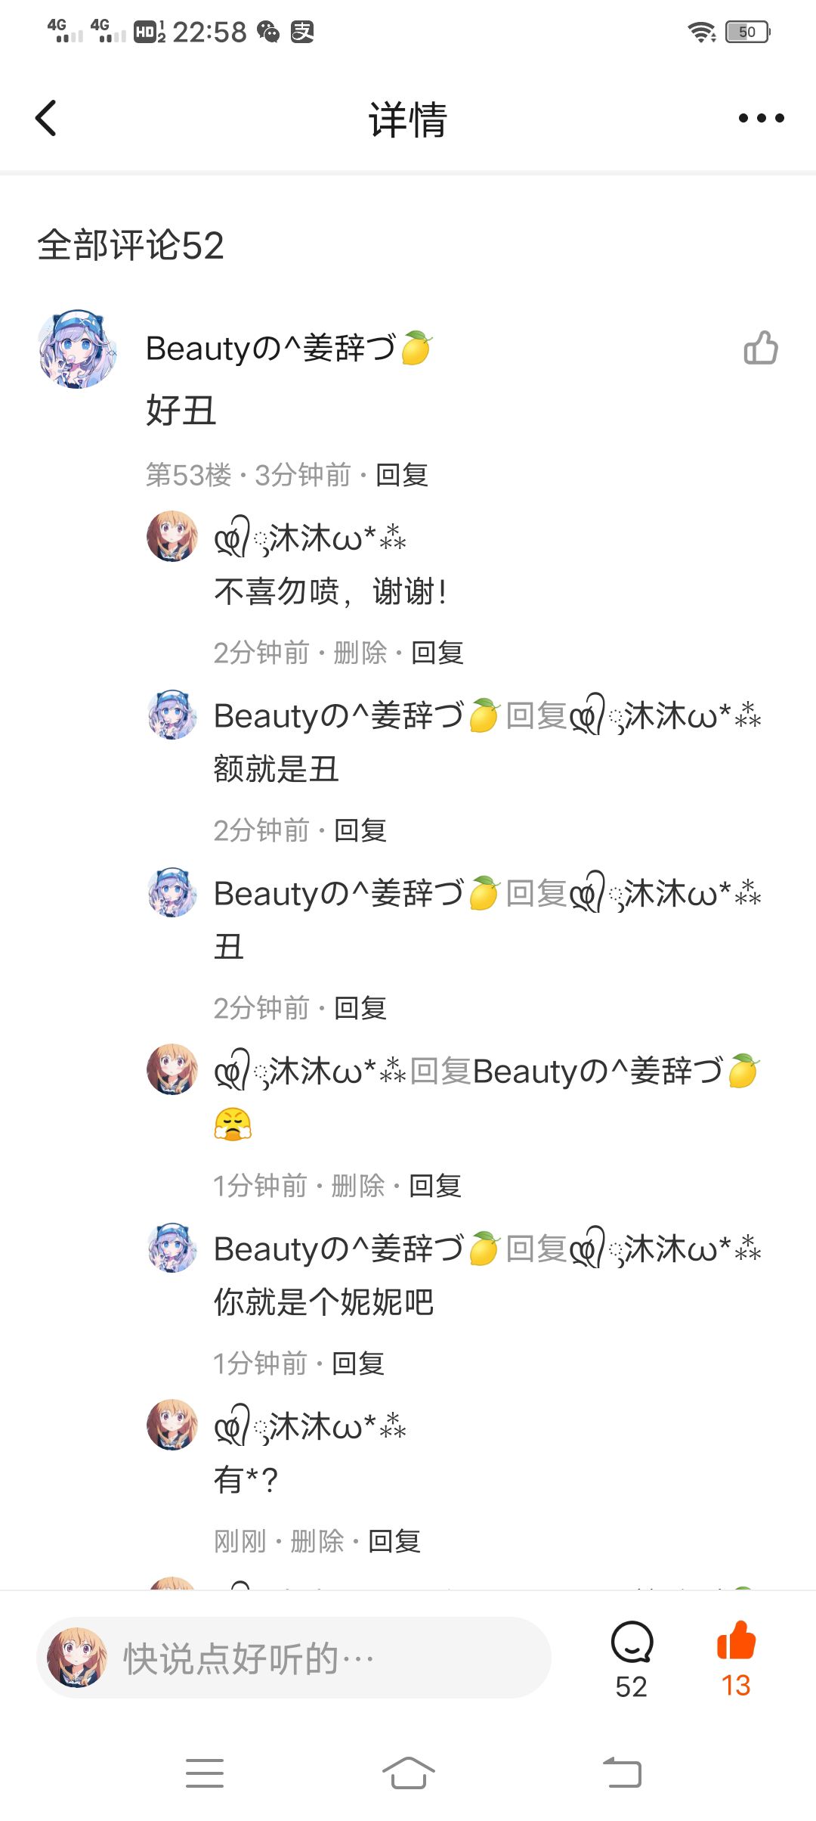Open Beautyの^姜辞づ main commenter avatar
Image resolution: width=816 pixels, height=1821 pixels.
[x=78, y=349]
